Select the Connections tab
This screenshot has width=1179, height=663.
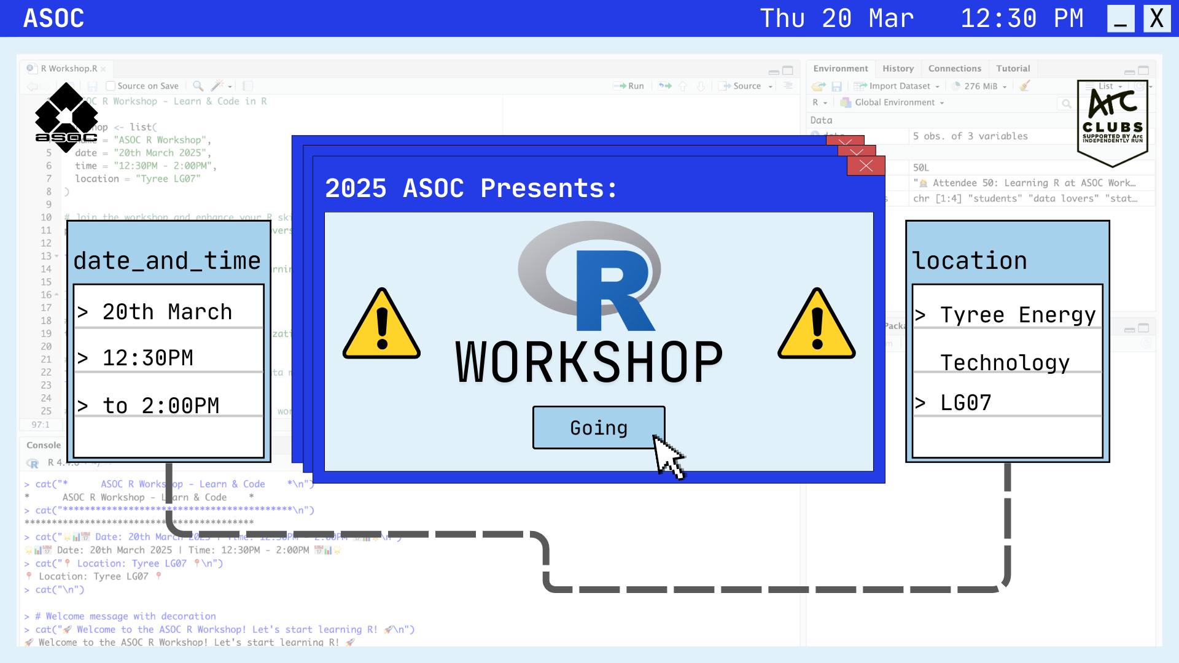point(954,68)
